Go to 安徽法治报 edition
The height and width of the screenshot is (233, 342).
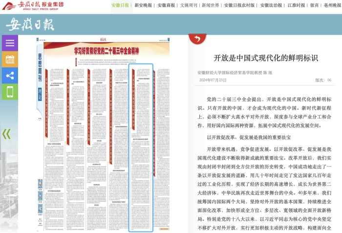[271, 6]
